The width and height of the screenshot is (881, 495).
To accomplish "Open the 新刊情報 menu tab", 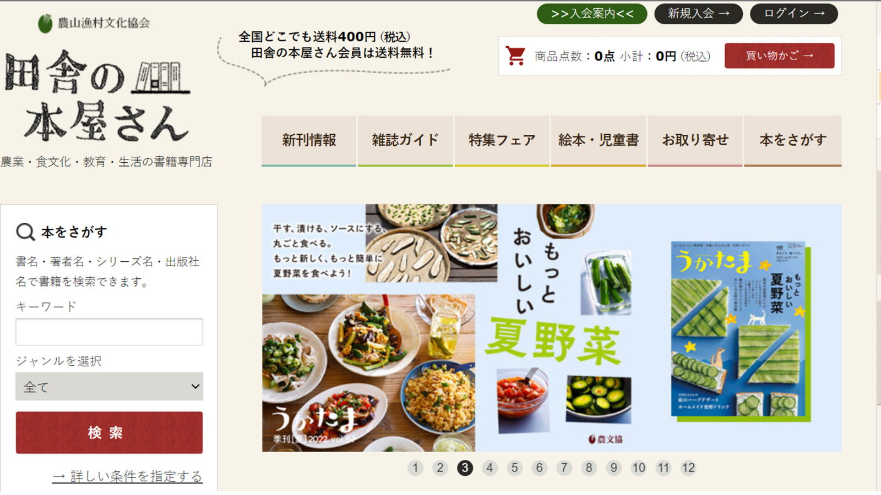I will [309, 141].
